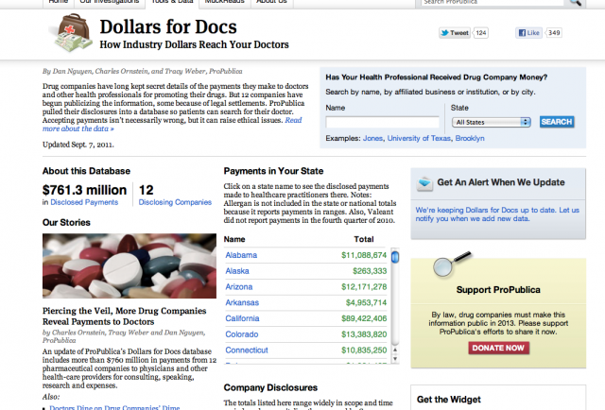The height and width of the screenshot is (410, 605).
Task: Open the Our Investigations nav tab
Action: (110, 2)
